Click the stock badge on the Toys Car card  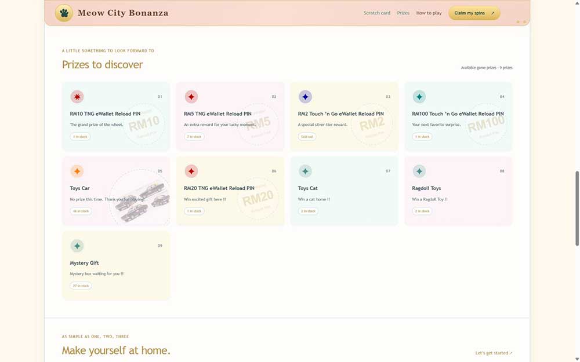point(81,211)
